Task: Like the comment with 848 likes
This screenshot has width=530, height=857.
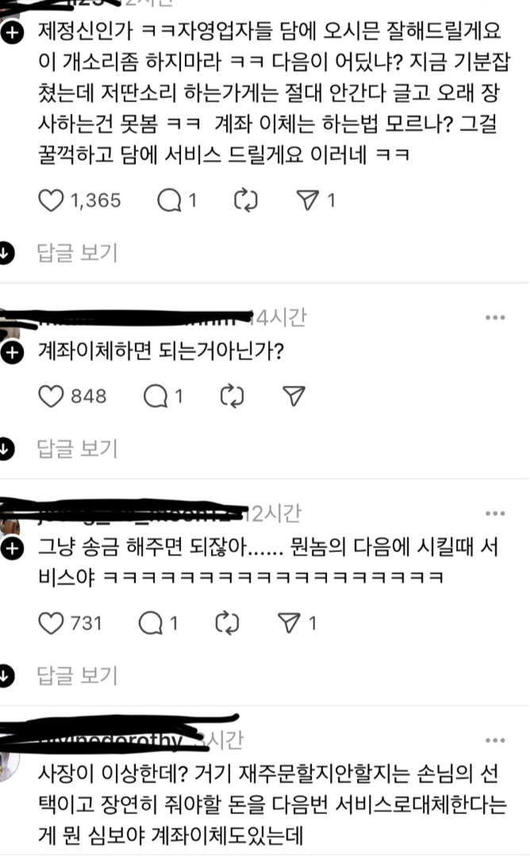Action: 51,396
